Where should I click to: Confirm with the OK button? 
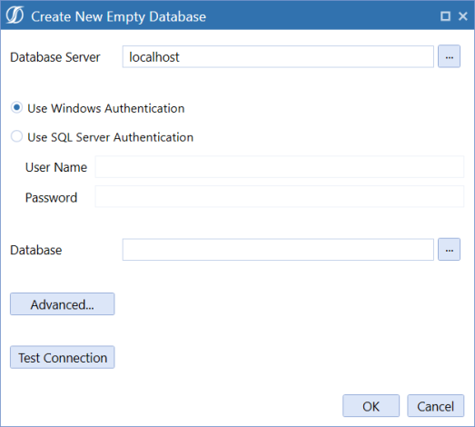pyautogui.click(x=371, y=406)
